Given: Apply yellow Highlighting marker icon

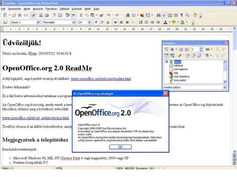Looking at the screenshot, I should point(174,22).
